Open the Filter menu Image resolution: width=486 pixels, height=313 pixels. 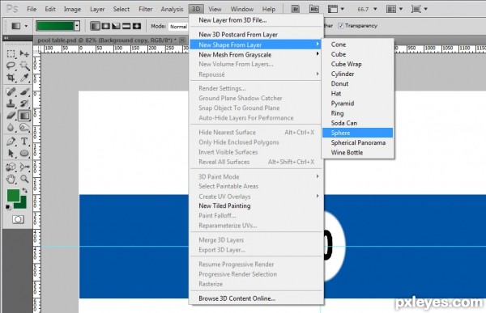pos(145,9)
